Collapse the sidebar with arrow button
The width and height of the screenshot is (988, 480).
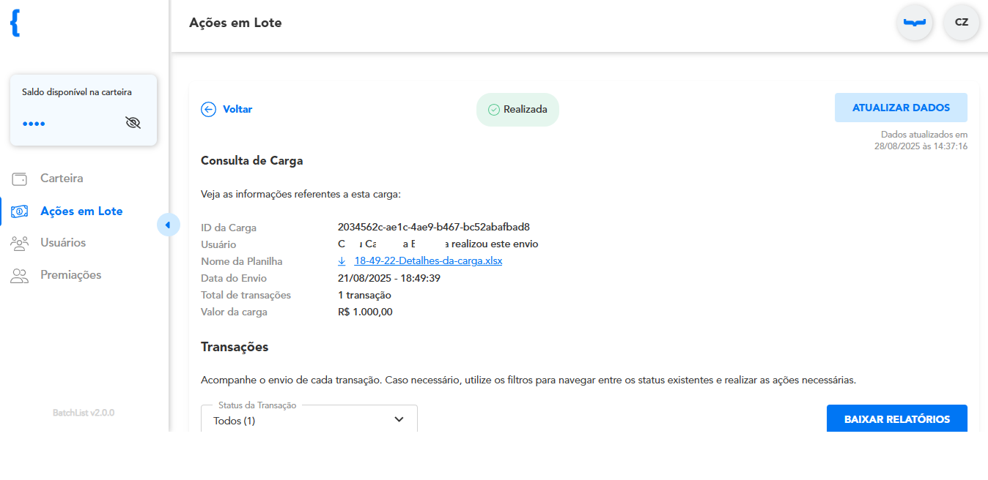pos(168,225)
